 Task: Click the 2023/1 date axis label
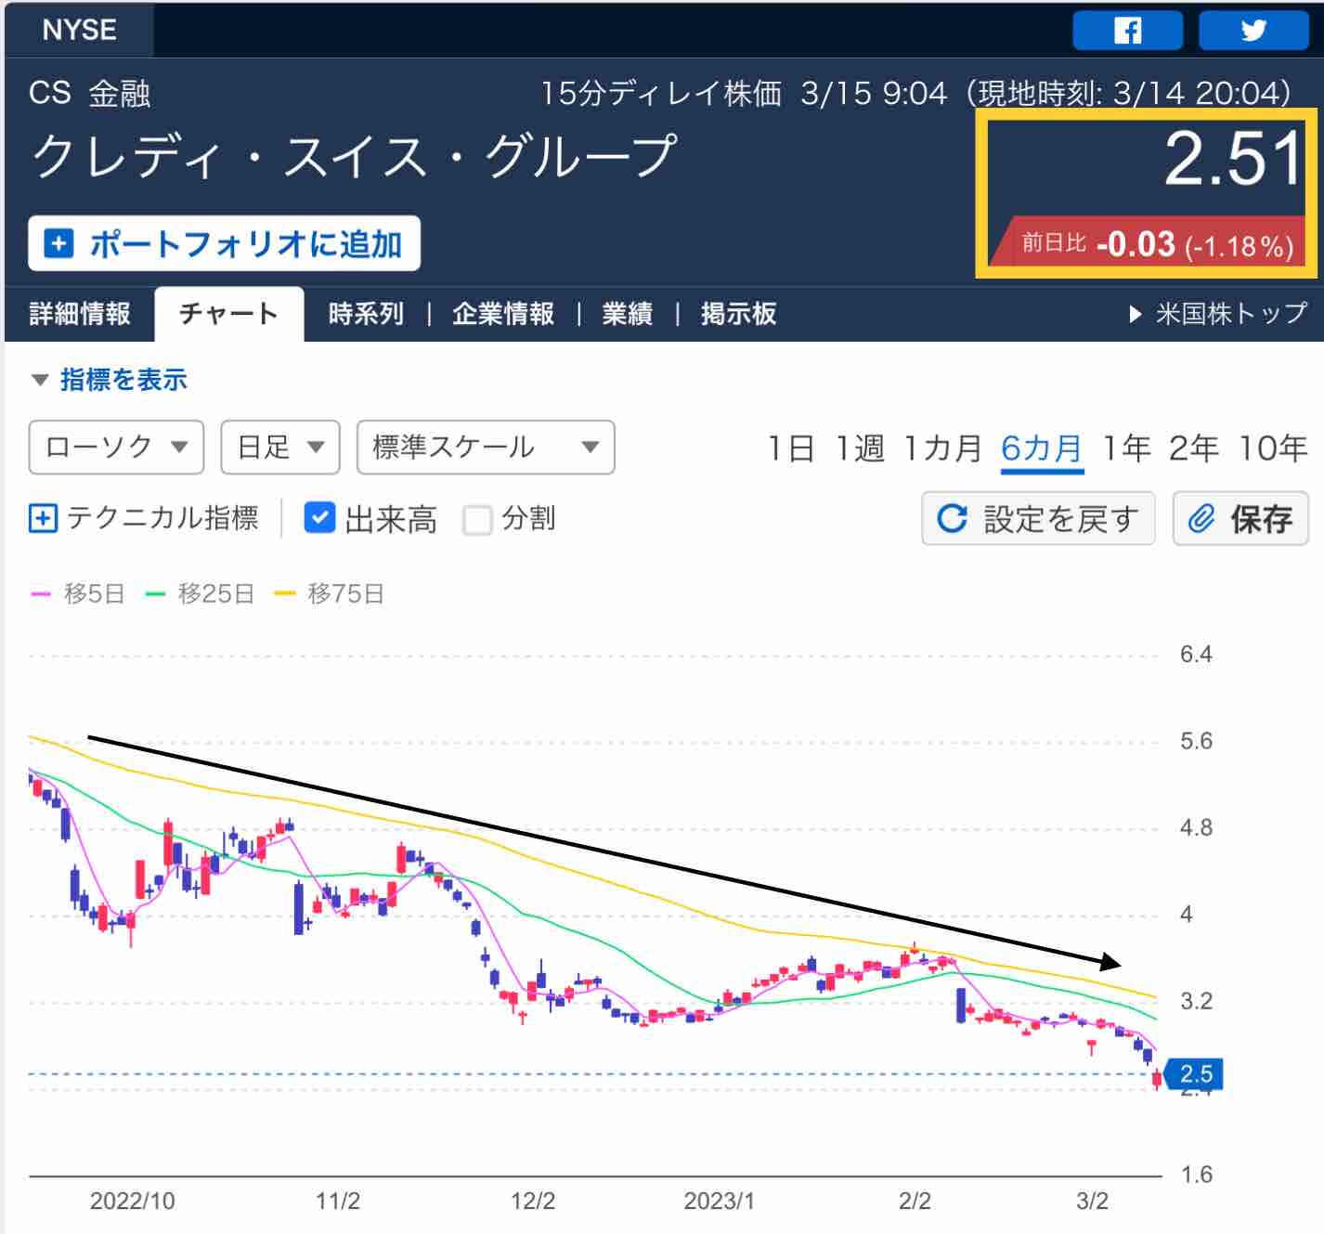719,1201
